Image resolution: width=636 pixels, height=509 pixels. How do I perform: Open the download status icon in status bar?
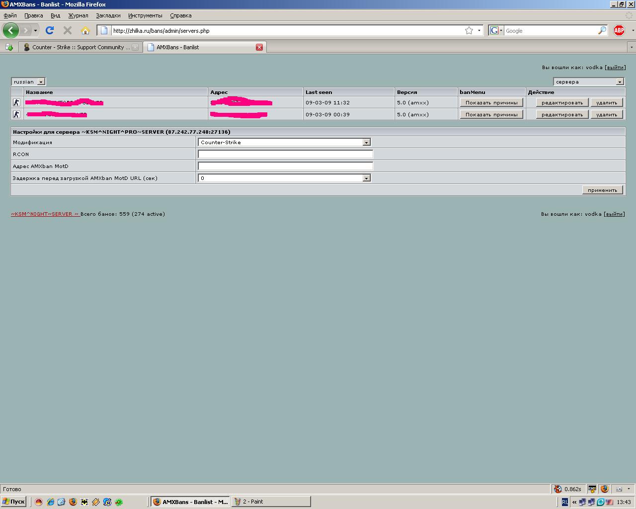(x=592, y=489)
